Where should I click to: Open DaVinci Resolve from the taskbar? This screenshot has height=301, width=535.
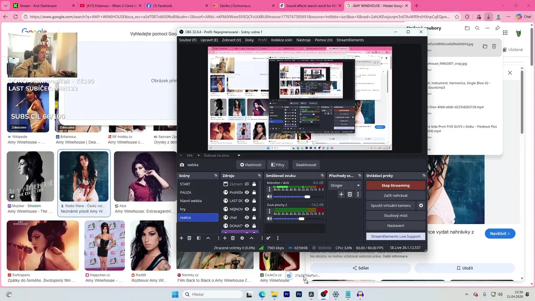(x=311, y=294)
